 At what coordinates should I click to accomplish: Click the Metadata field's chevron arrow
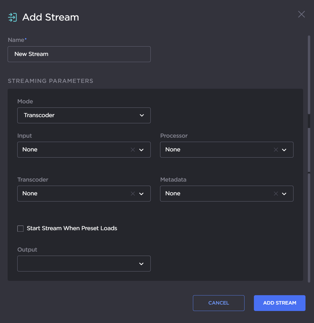coord(284,194)
